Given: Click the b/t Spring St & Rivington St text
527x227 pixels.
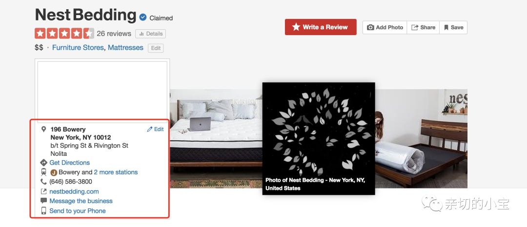Looking at the screenshot, I should pos(89,146).
